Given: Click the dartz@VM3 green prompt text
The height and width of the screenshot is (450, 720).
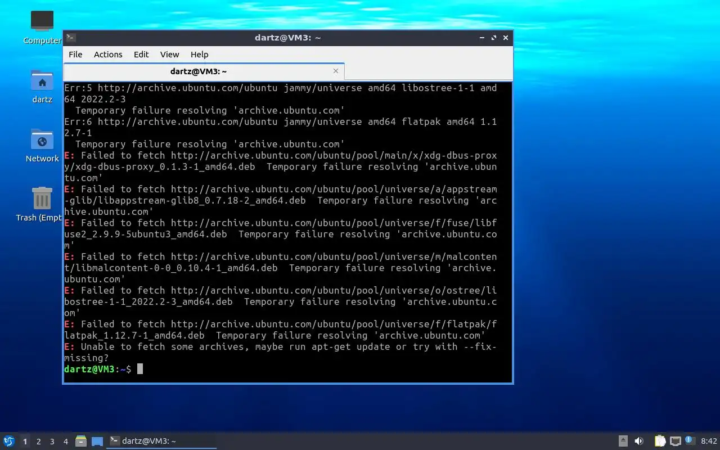Looking at the screenshot, I should pos(89,369).
